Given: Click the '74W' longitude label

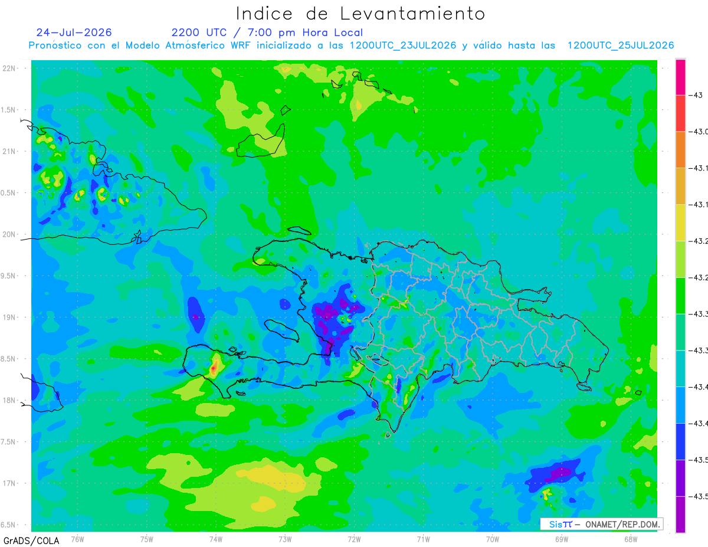Looking at the screenshot, I should (x=215, y=539).
